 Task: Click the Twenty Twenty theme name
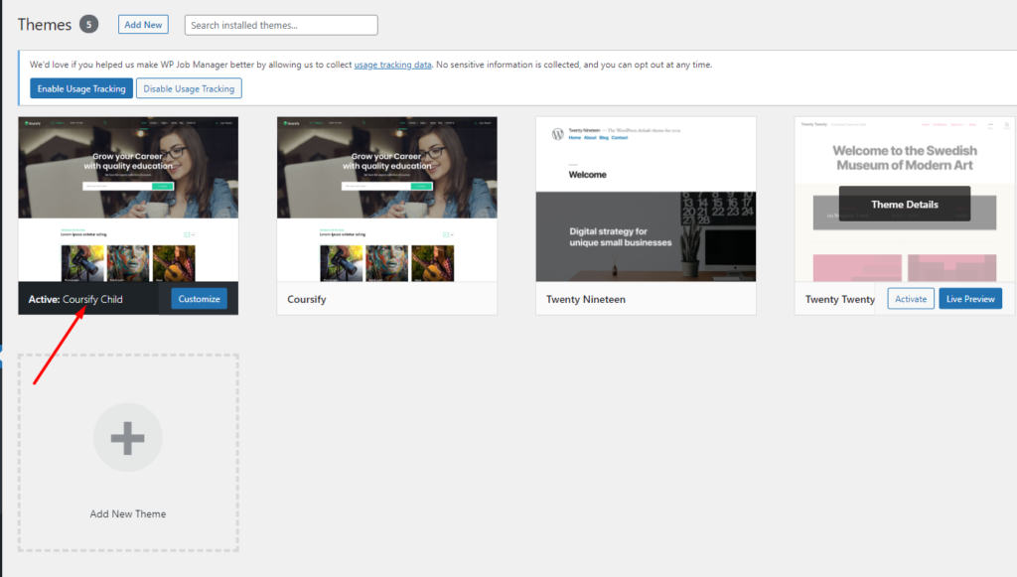coord(840,300)
